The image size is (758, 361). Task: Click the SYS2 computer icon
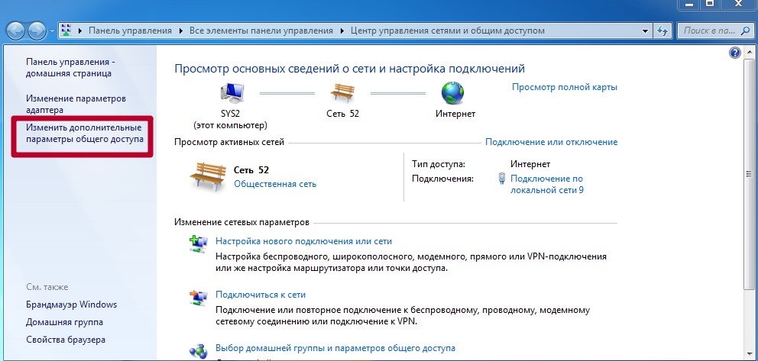[x=232, y=94]
